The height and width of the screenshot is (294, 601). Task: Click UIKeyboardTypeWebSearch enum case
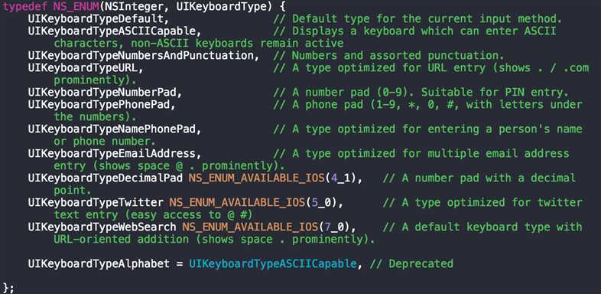(x=102, y=227)
